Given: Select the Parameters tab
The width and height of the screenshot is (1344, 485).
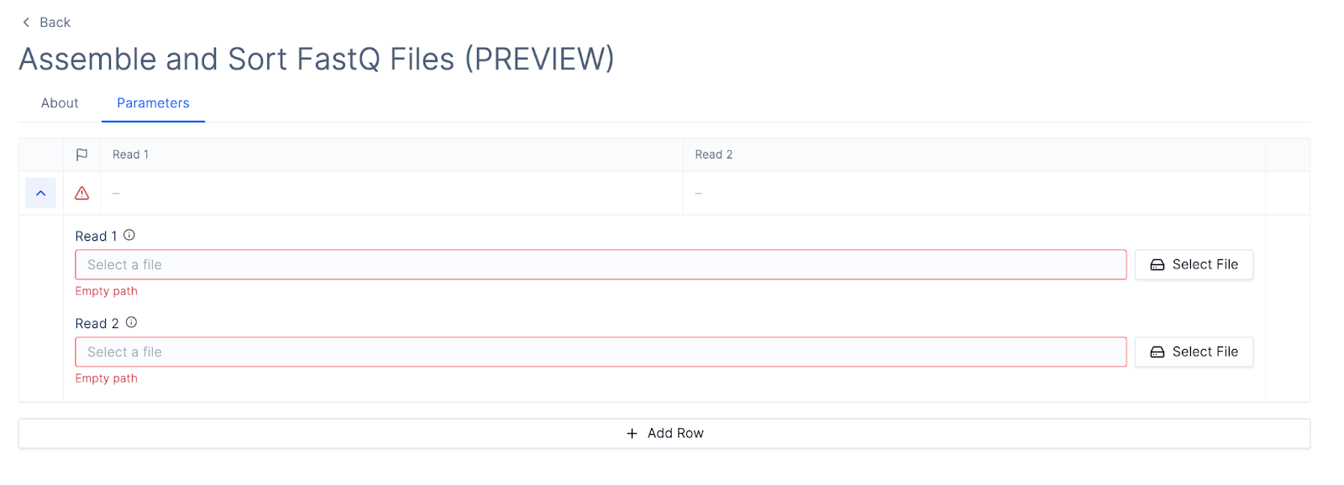Looking at the screenshot, I should click(x=153, y=102).
